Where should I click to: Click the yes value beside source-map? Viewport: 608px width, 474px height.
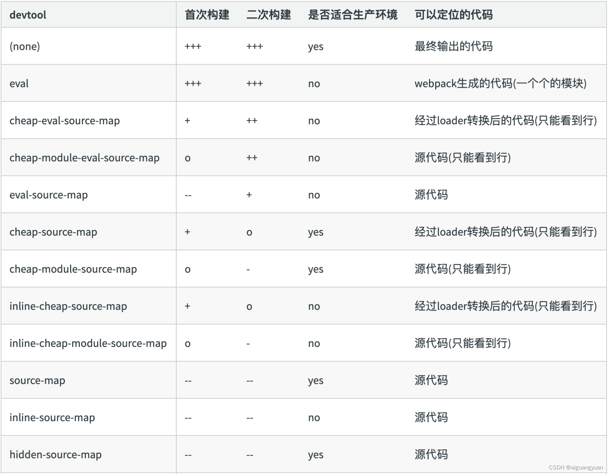315,380
